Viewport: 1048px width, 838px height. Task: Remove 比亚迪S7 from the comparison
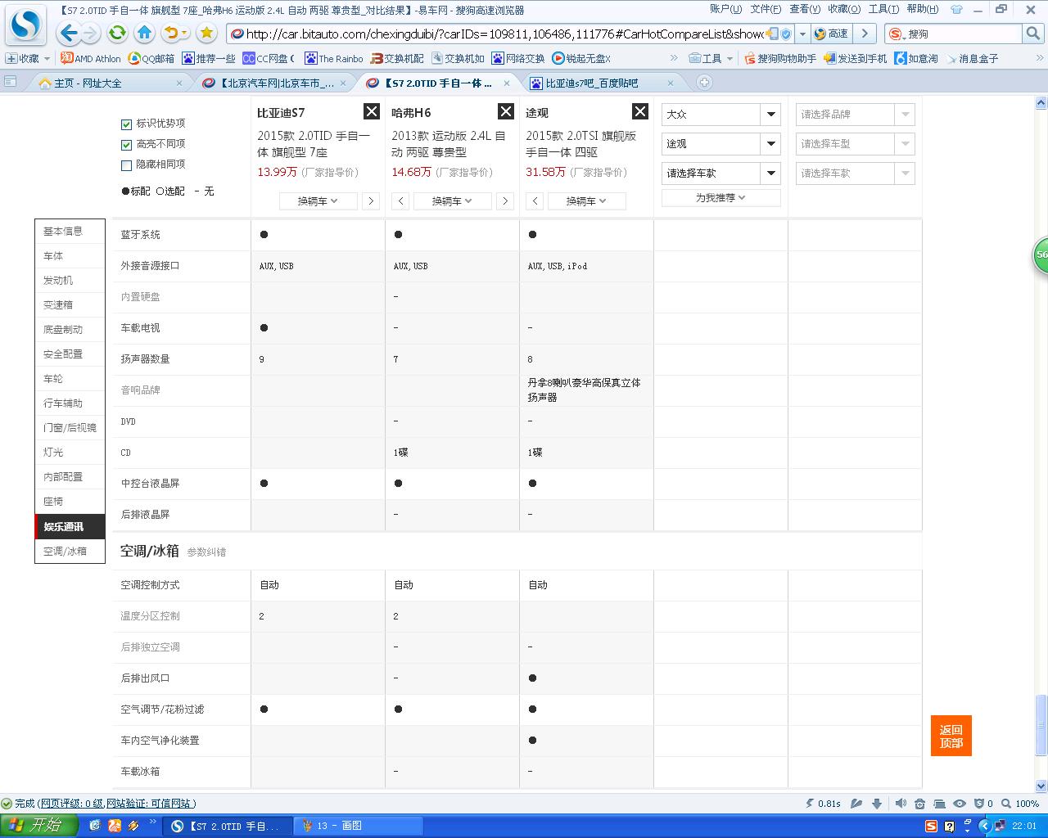[x=372, y=112]
